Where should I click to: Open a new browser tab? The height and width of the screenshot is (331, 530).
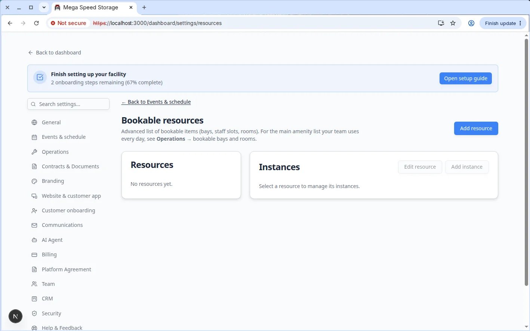[x=144, y=7]
